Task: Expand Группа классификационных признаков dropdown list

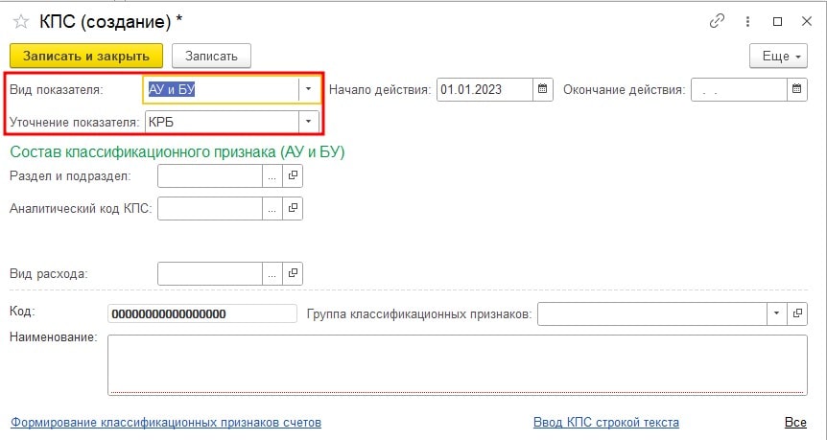Action: [775, 314]
